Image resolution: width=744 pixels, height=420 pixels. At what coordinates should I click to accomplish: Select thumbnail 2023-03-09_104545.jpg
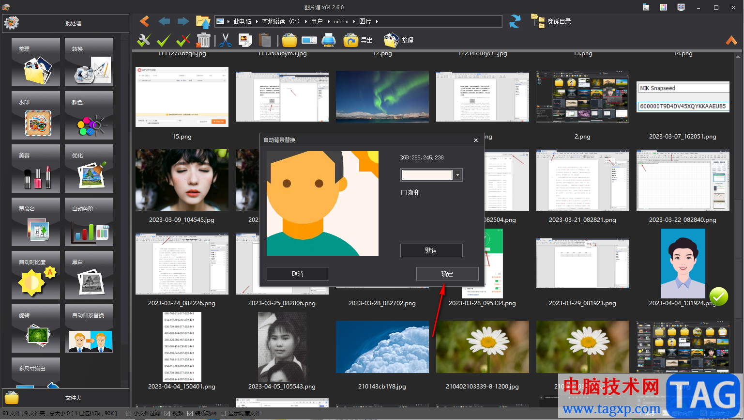point(182,180)
